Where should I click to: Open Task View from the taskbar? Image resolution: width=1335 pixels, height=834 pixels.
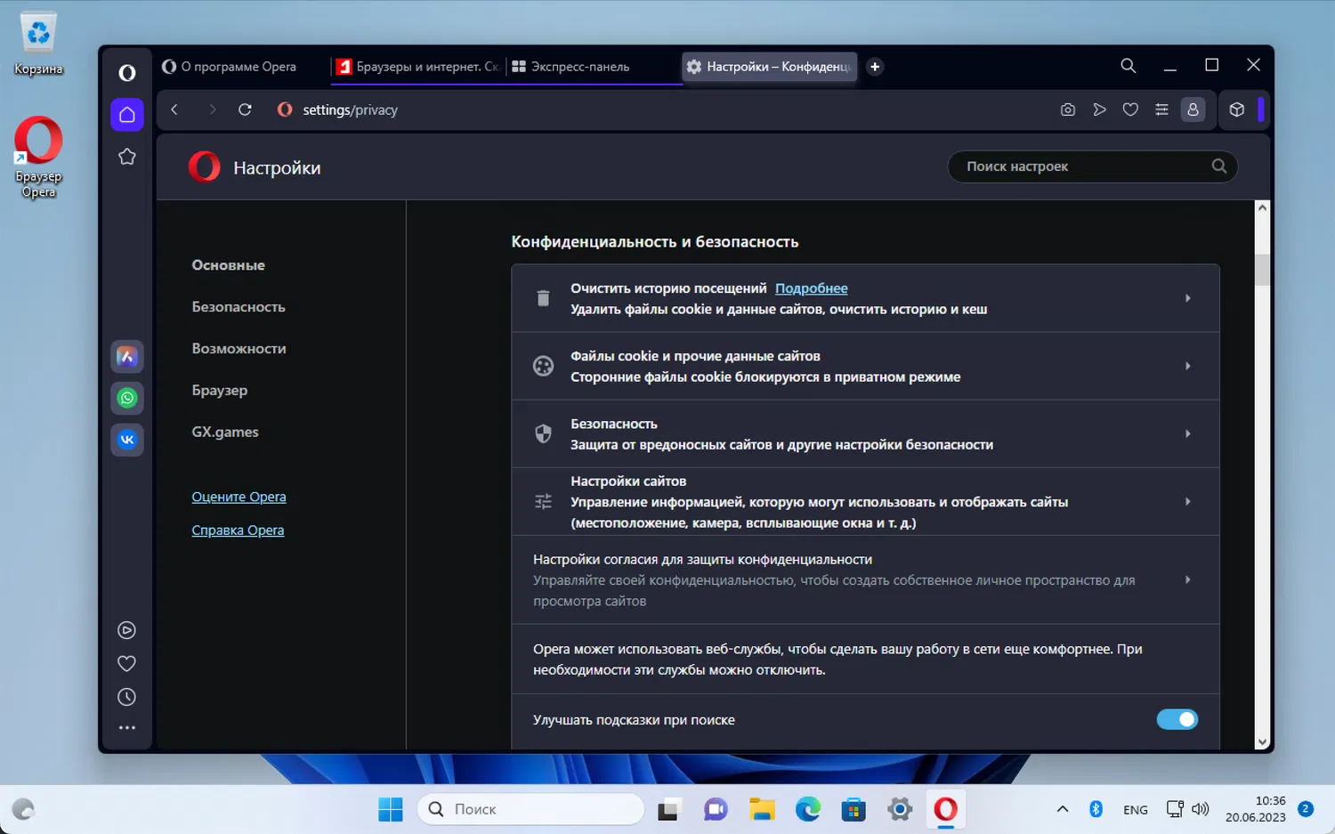click(x=669, y=809)
